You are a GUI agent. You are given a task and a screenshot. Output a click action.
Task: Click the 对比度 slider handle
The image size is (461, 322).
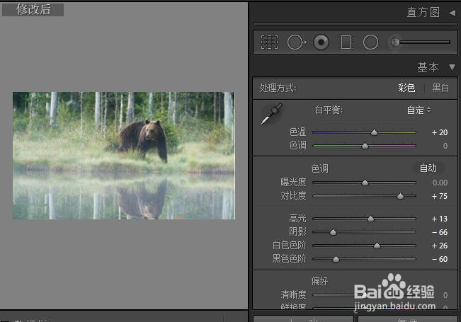tap(400, 195)
